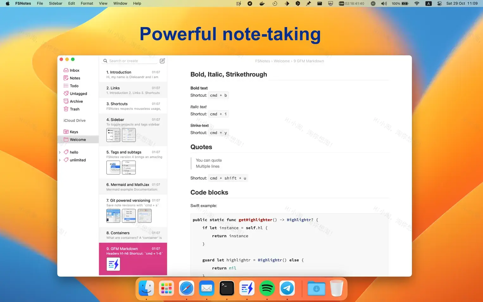Click the Welcome folder icon
The image size is (483, 302).
tap(66, 140)
